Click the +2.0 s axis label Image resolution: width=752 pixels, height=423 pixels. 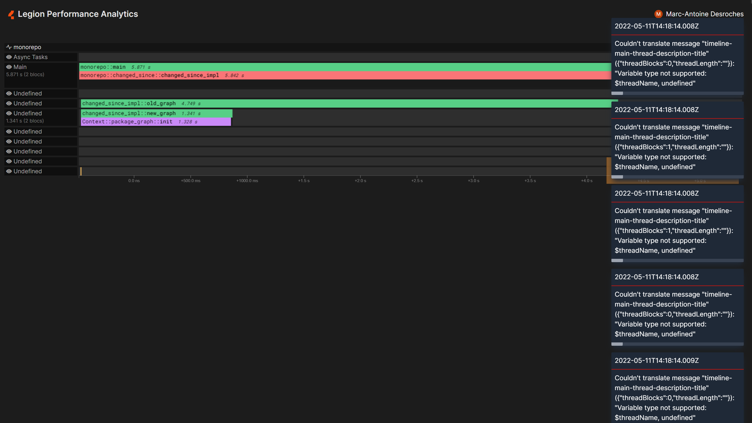[x=360, y=180]
